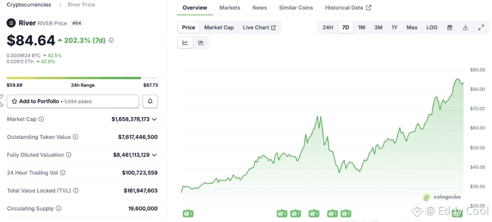Click the $100,723,559 trading volume
Viewport: 492px width, 222px height.
(140, 173)
